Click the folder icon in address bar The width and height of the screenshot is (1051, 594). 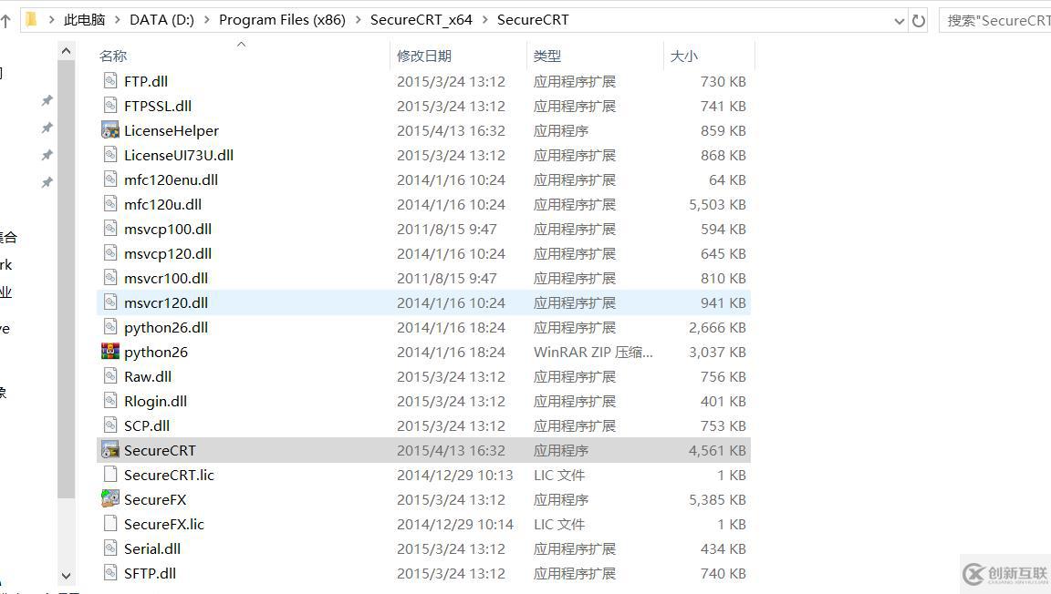pyautogui.click(x=31, y=19)
